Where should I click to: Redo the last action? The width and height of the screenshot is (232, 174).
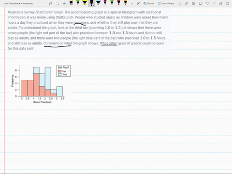coord(214,3)
